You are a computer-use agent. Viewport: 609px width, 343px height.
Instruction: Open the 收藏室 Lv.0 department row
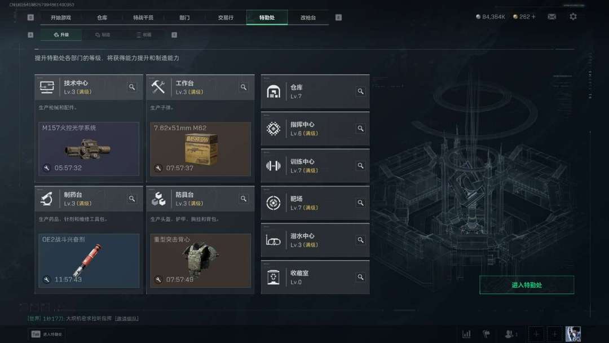(315, 278)
